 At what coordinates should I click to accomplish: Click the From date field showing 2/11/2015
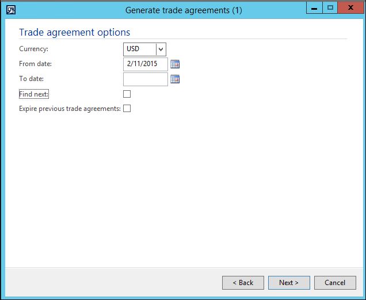tap(145, 64)
